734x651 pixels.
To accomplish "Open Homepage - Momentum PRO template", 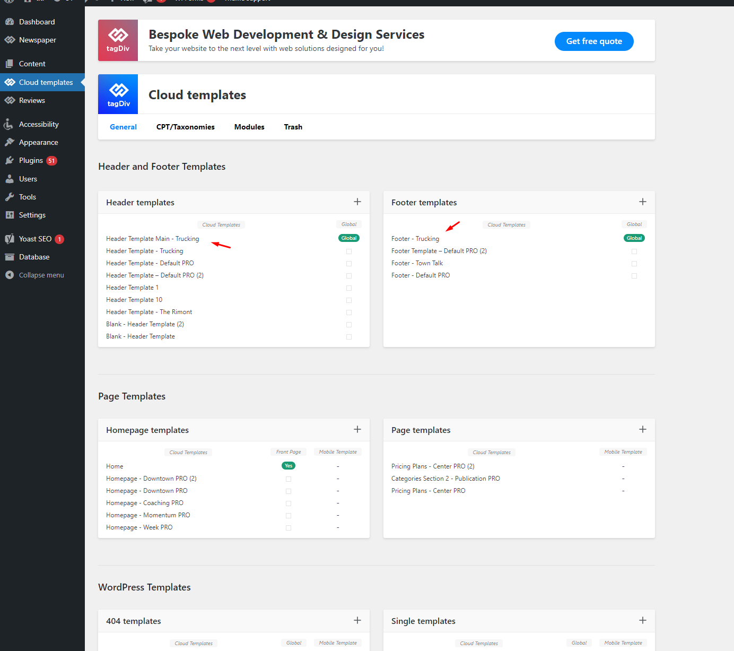I will pyautogui.click(x=148, y=515).
